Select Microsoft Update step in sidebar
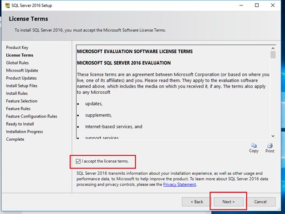 pos(22,71)
